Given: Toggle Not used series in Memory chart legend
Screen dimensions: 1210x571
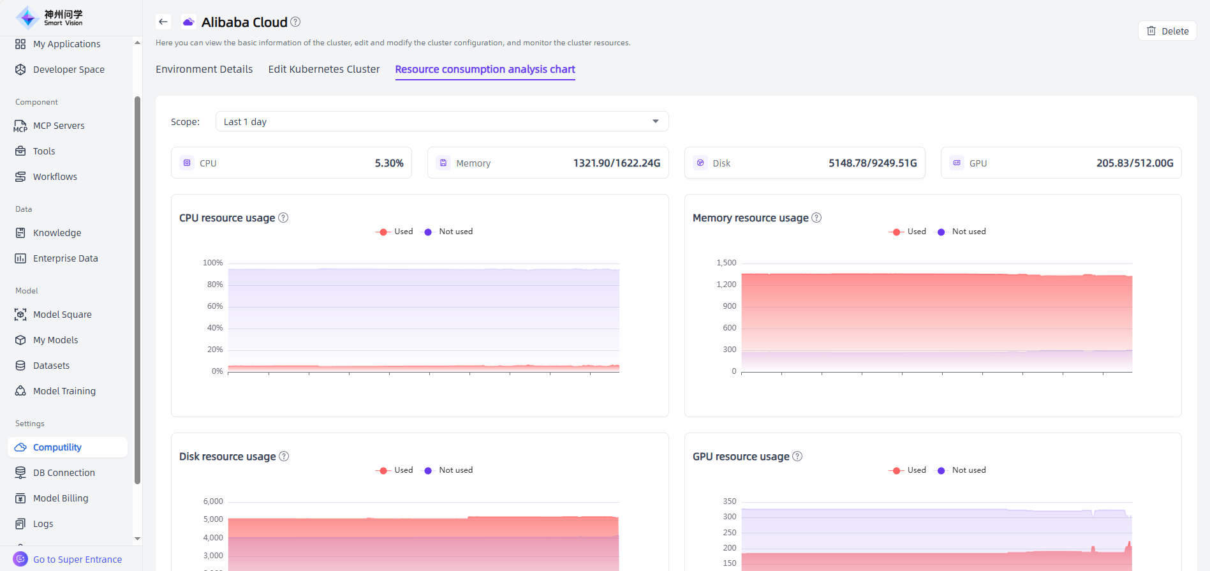Looking at the screenshot, I should click(x=961, y=232).
